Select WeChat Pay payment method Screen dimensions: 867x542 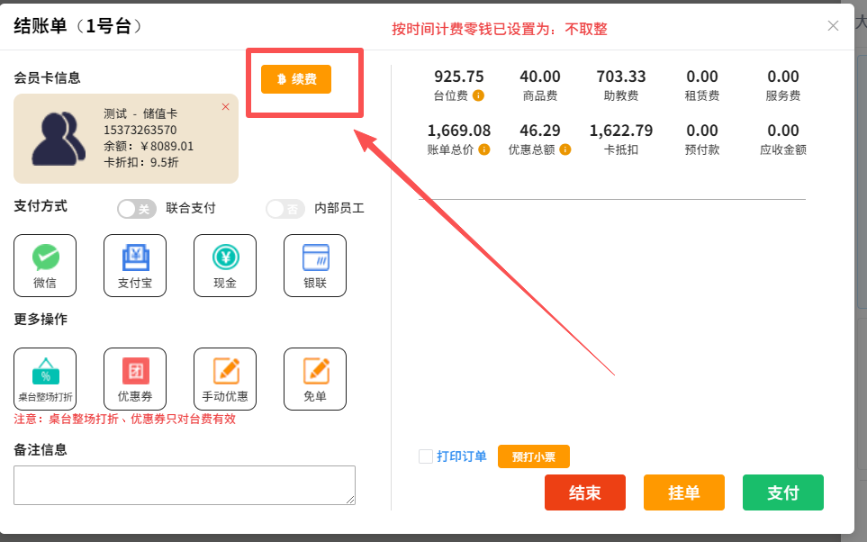tap(45, 265)
